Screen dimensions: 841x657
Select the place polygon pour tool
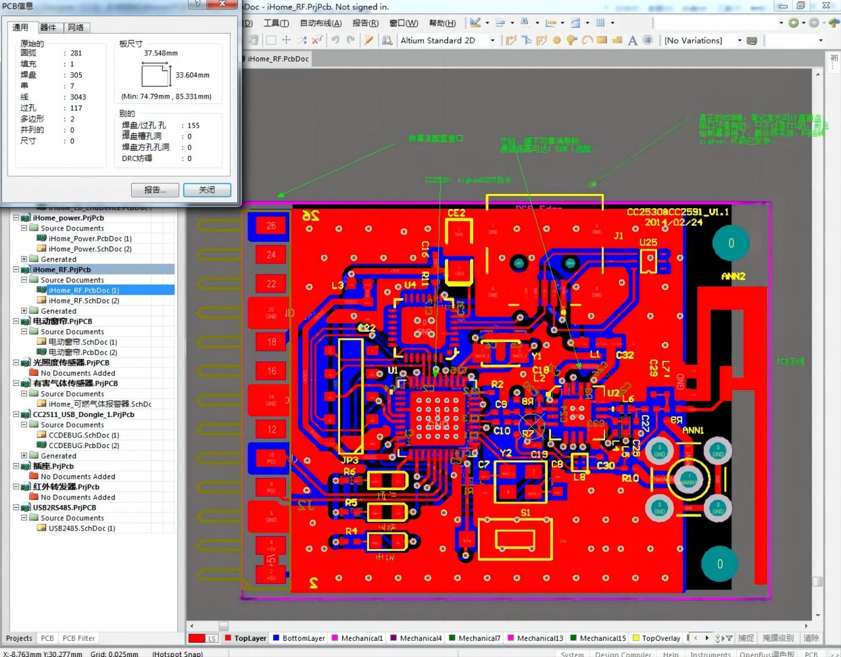(617, 41)
